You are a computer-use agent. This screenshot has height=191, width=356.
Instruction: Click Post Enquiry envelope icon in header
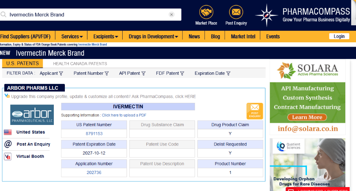click(x=236, y=12)
